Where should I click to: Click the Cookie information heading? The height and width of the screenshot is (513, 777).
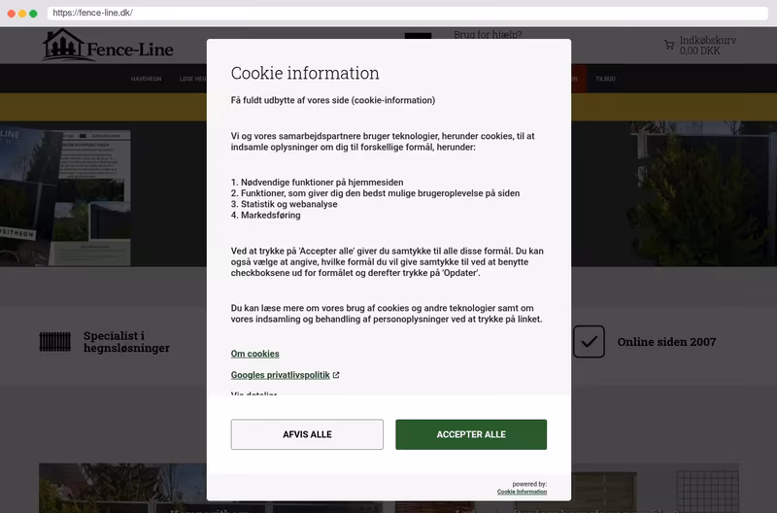(305, 73)
